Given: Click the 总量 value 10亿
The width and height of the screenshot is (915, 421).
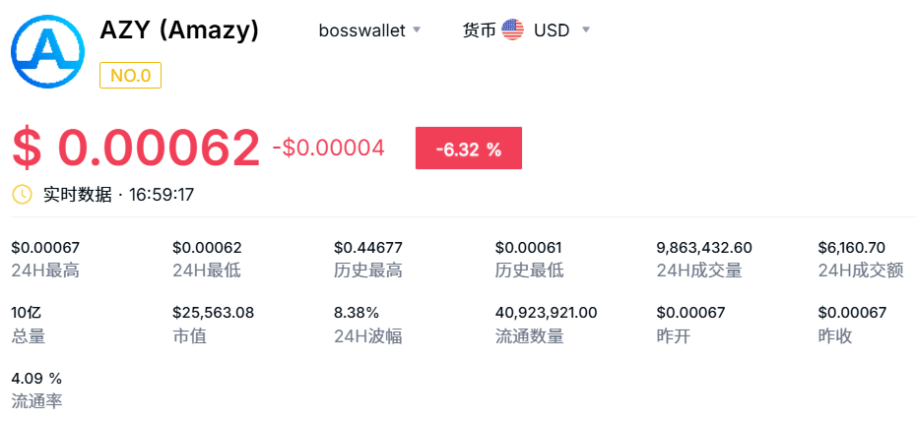Looking at the screenshot, I should coord(27,313).
